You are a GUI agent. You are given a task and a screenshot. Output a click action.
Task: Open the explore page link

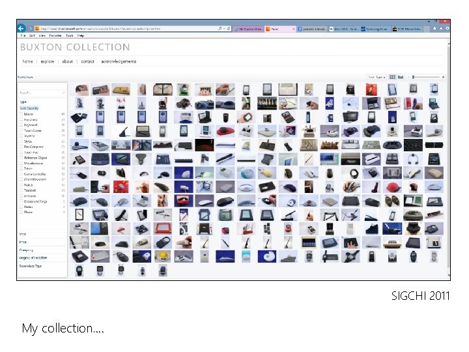point(48,61)
